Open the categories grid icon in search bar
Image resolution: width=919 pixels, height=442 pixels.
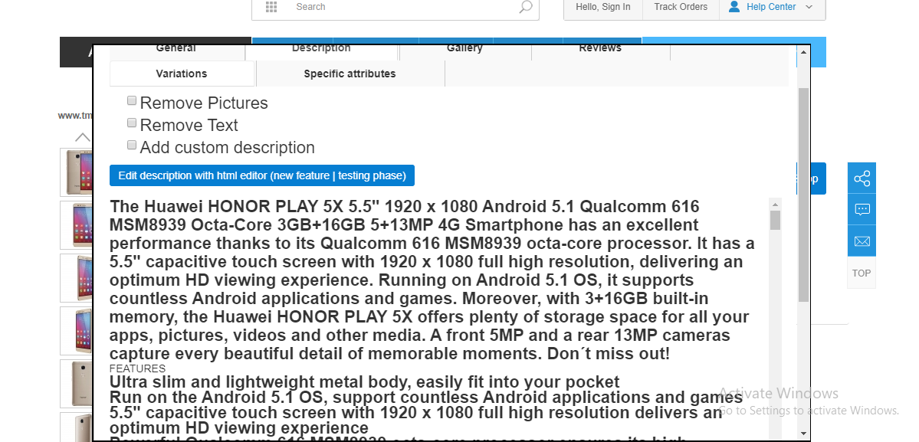point(271,7)
